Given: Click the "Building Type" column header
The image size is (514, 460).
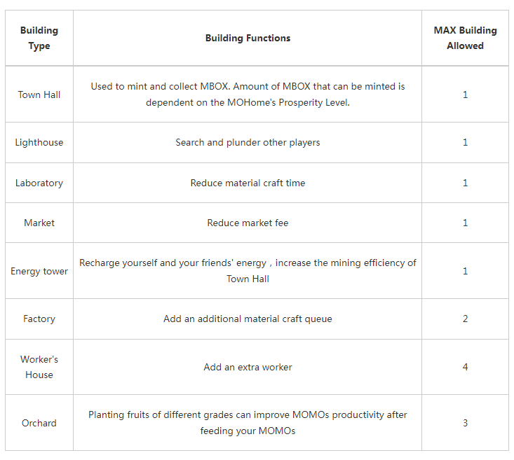Looking at the screenshot, I should [39, 39].
